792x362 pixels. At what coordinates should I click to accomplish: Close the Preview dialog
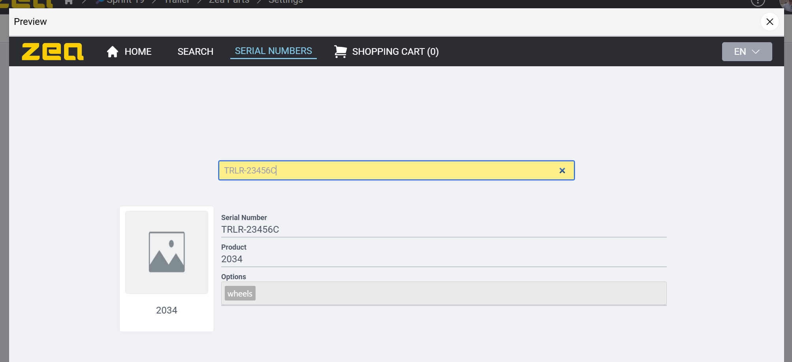coord(769,22)
